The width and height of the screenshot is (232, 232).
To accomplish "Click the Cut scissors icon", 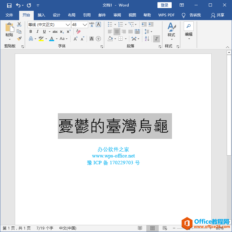I will 19,24.
